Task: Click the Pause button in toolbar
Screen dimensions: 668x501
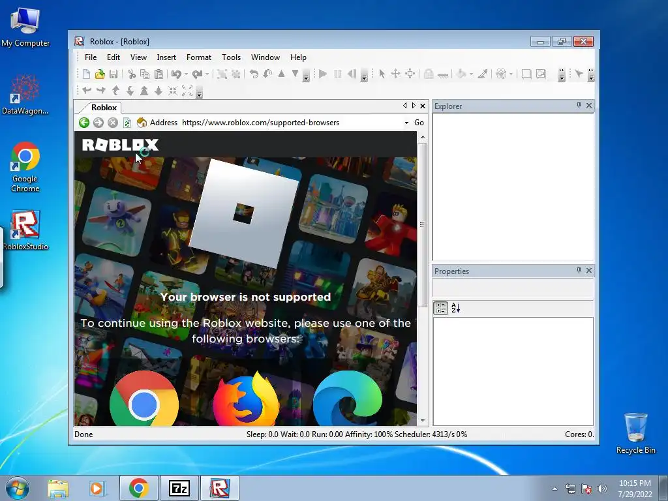Action: tap(338, 74)
